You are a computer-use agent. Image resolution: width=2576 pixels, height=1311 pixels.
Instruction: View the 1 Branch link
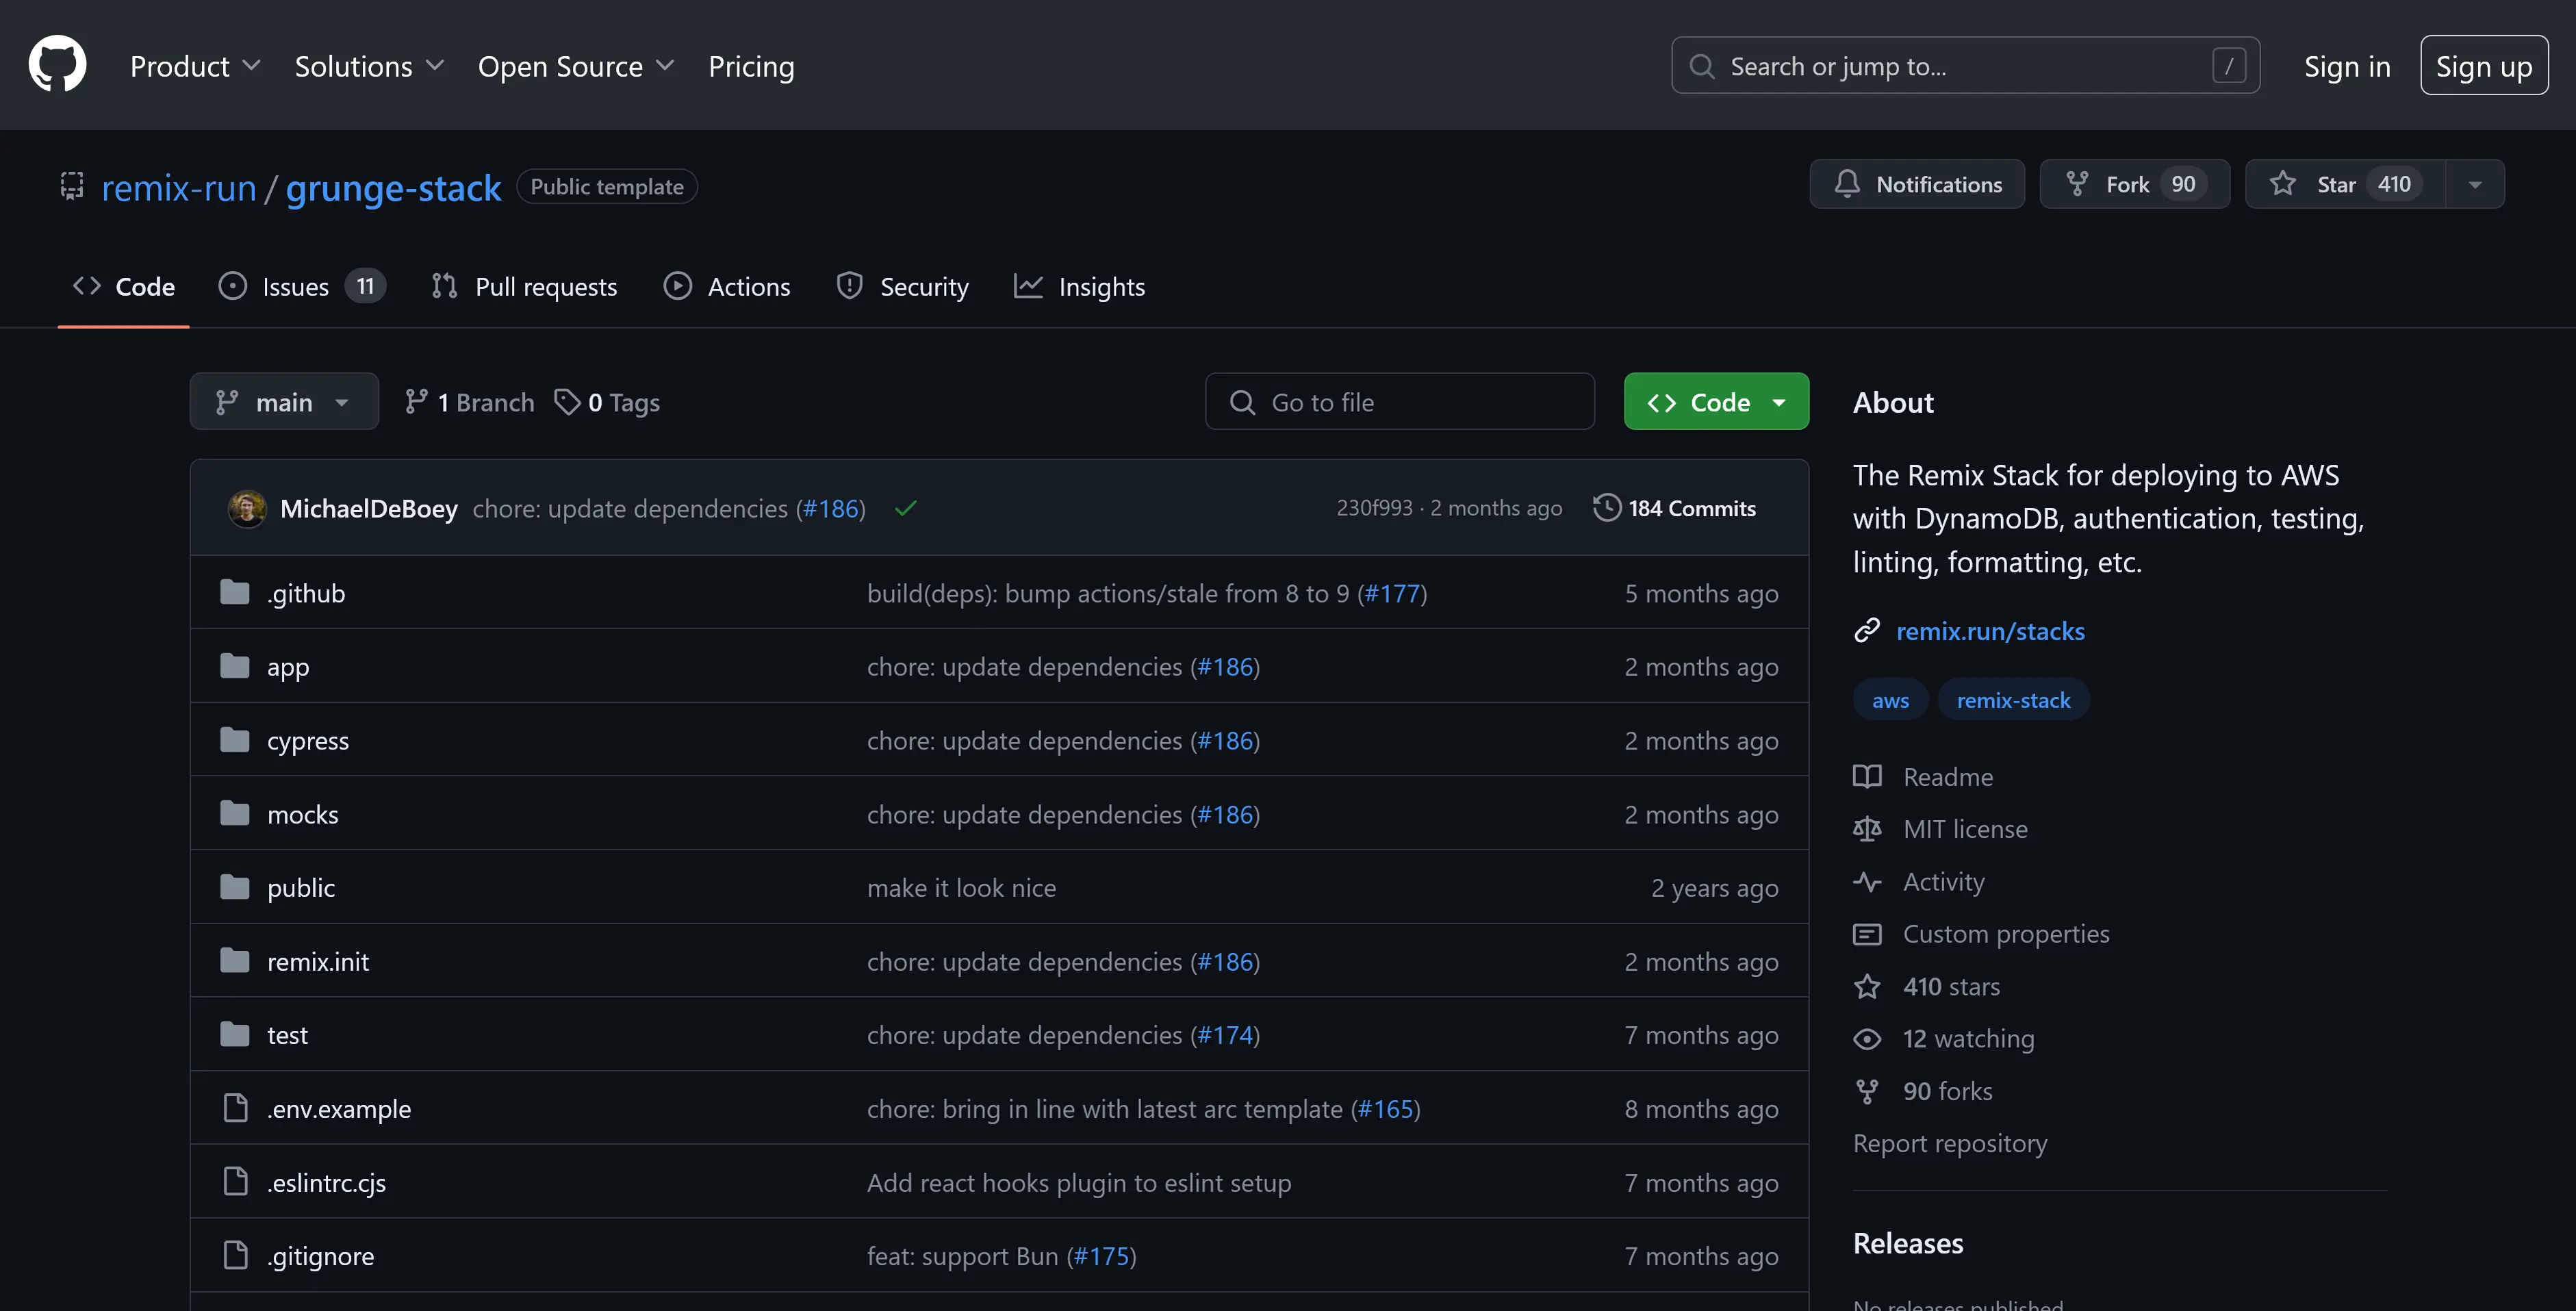[x=469, y=402]
